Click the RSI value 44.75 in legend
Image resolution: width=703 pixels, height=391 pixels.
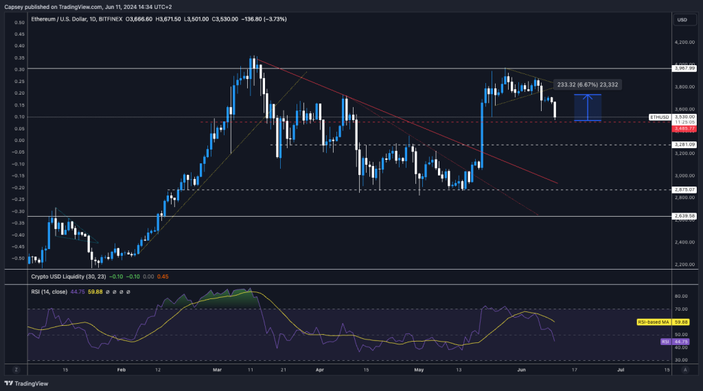tap(76, 292)
